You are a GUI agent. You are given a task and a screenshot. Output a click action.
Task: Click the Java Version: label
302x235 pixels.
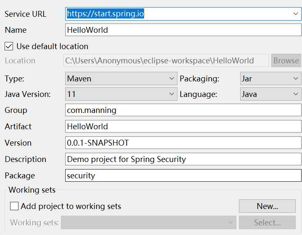[x=27, y=94]
